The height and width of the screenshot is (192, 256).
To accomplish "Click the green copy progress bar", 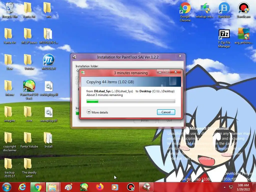I will pyautogui.click(x=131, y=101).
